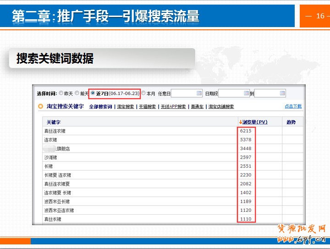
Task: Open calendar icon in 日期段 start field
Action: coord(247,93)
